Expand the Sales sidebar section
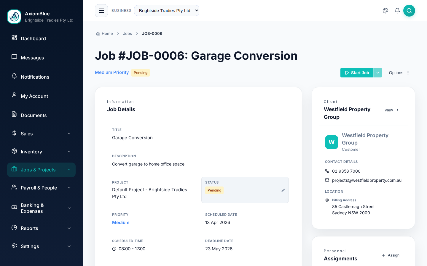The image size is (427, 266). tap(41, 134)
